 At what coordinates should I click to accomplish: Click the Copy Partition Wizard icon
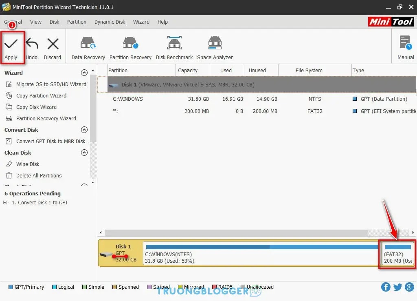coord(9,95)
